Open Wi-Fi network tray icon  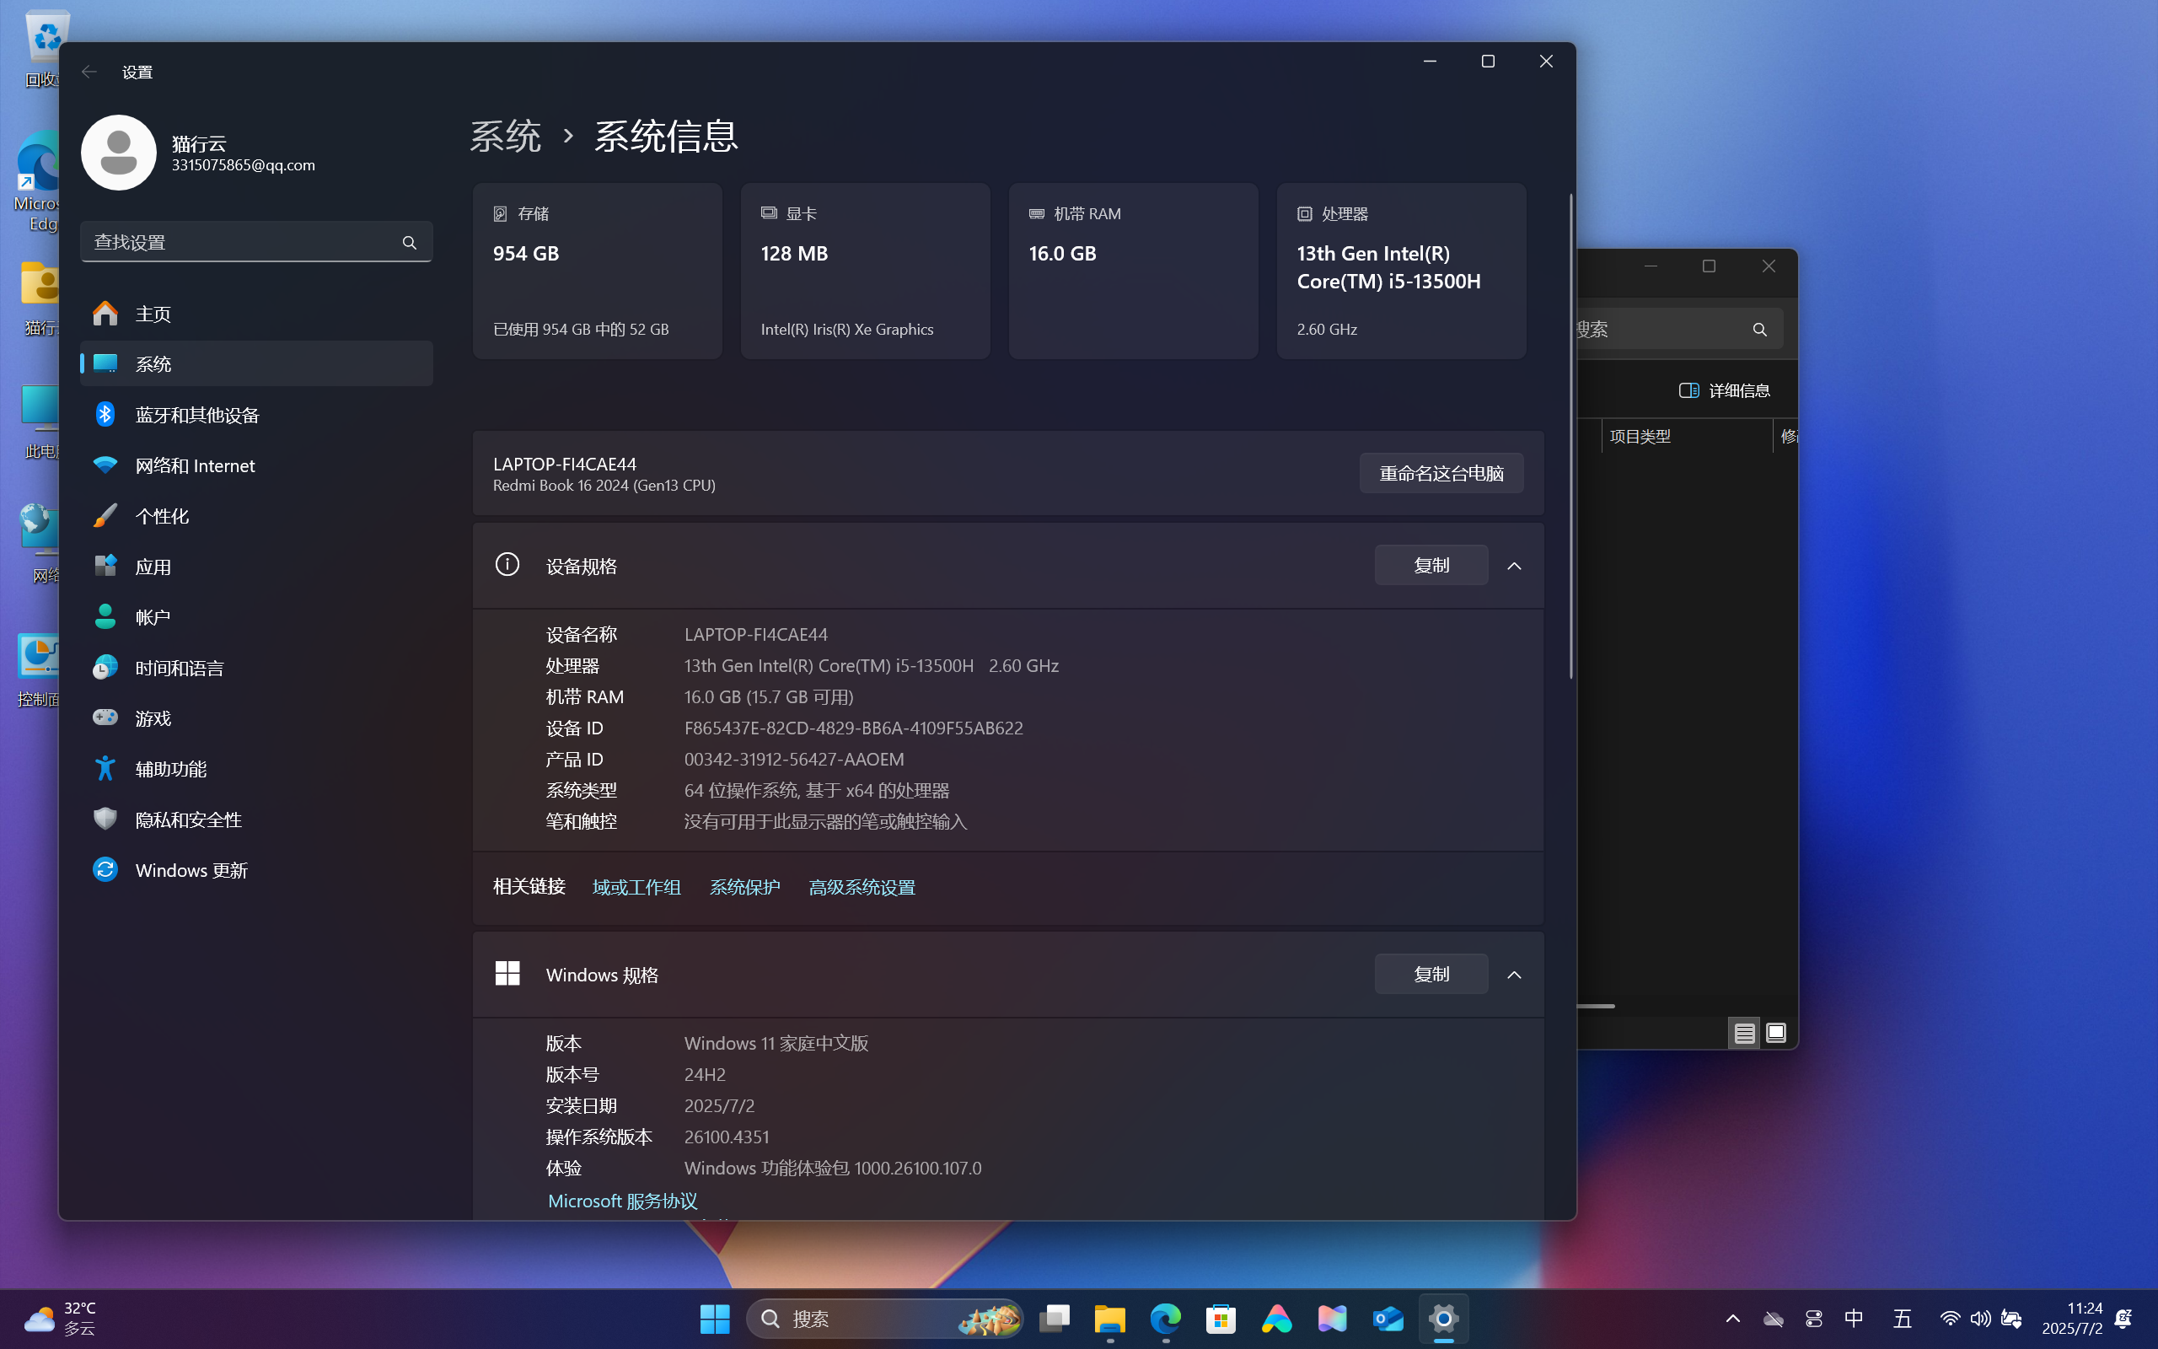pos(1949,1319)
